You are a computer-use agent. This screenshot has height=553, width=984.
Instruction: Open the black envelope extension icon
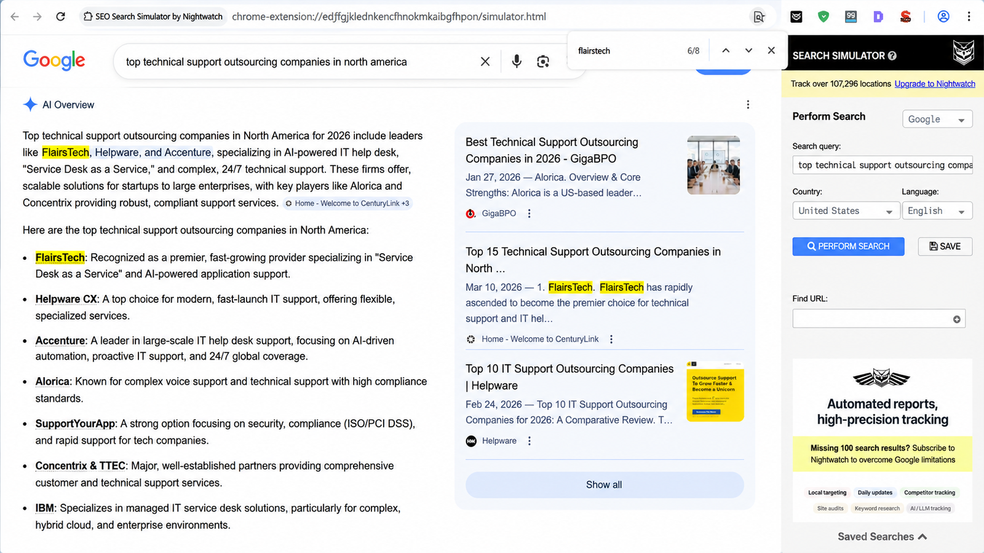point(796,17)
